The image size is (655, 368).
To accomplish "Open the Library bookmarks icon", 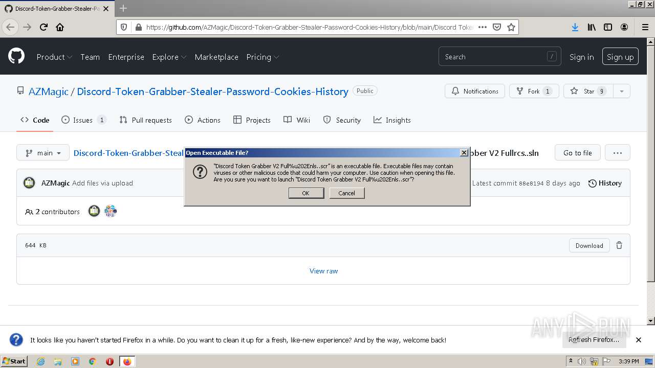I will coord(592,27).
